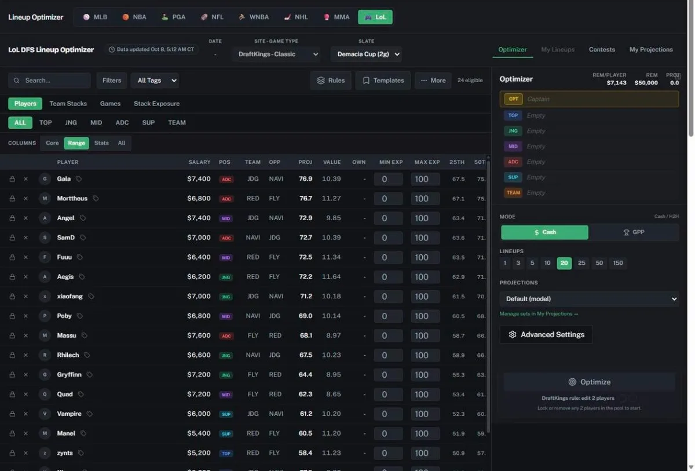This screenshot has width=695, height=471.
Task: Open My Projections
Action: coord(651,50)
